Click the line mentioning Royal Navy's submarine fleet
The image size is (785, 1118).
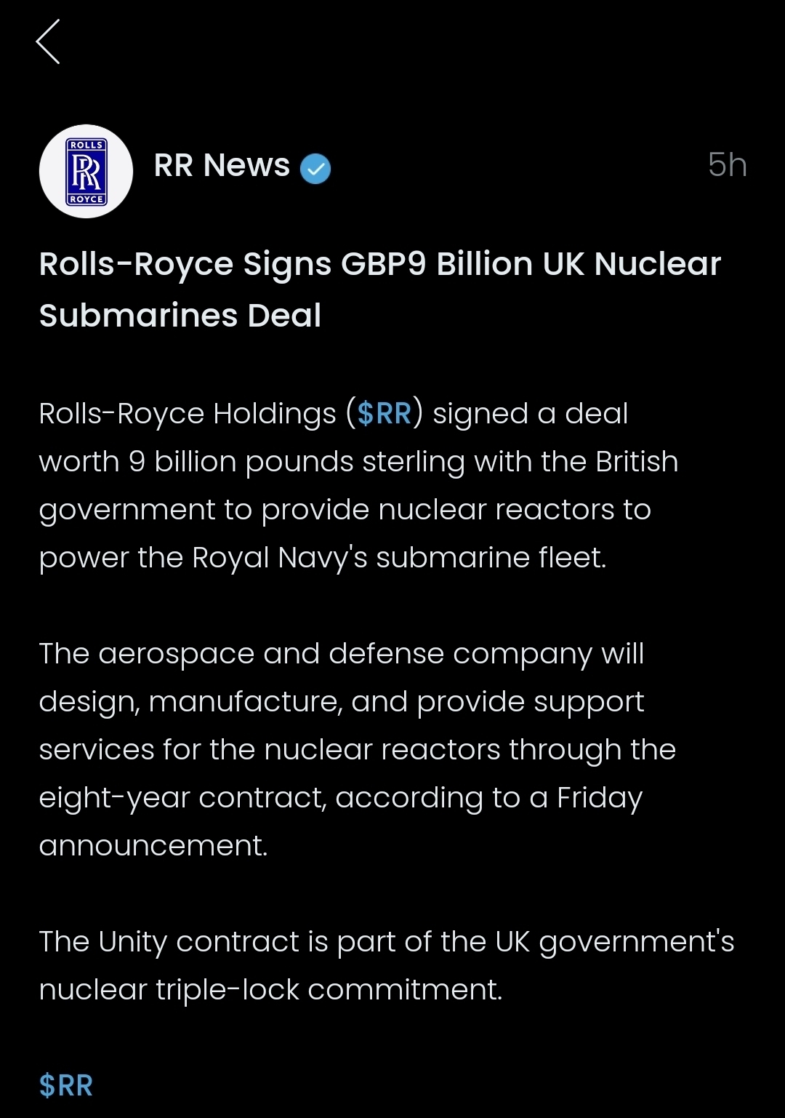tap(323, 558)
